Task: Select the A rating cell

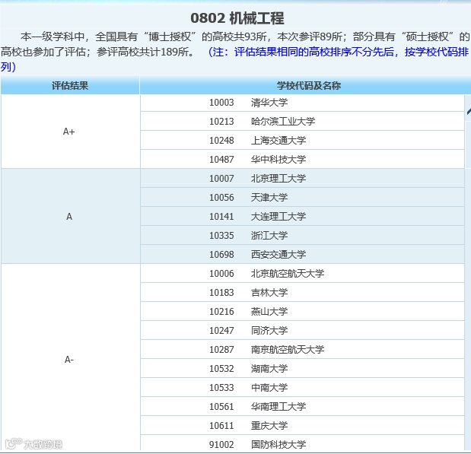Action: 70,216
